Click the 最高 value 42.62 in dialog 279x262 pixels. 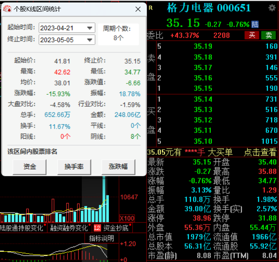(62, 72)
